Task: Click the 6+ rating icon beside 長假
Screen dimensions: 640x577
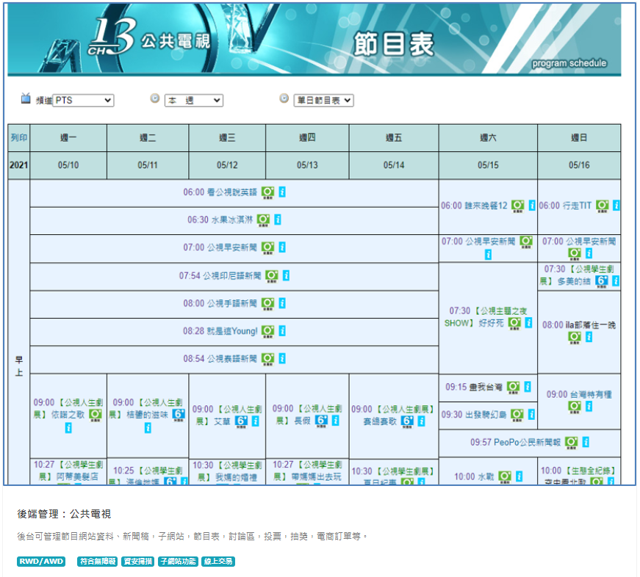Action: click(321, 421)
